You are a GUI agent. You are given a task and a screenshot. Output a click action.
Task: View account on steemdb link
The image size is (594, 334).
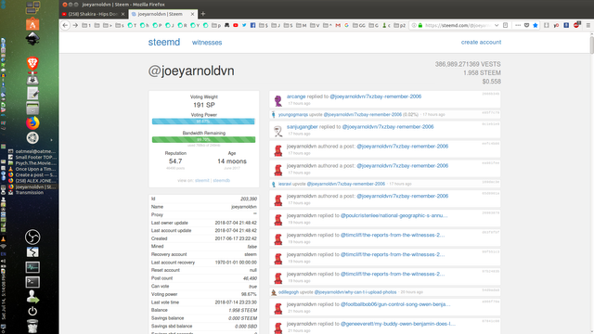tap(221, 180)
